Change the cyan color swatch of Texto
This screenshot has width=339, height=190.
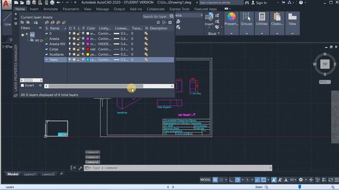(x=88, y=60)
